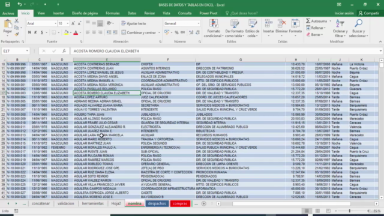Decrease decimal places icon
Viewport: 384px width, 216px height.
click(x=197, y=32)
